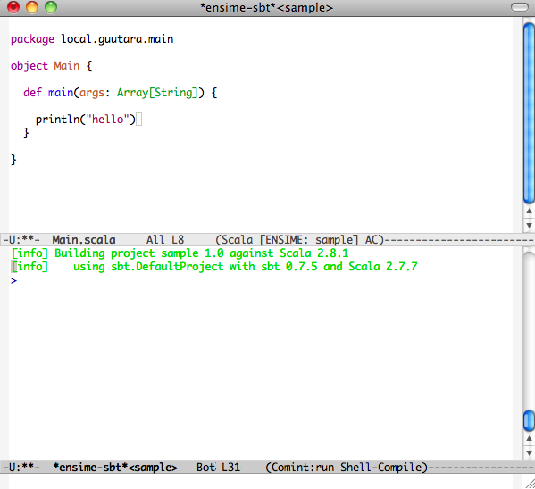Click the L8 line number indicator
535x489 pixels.
(x=178, y=240)
